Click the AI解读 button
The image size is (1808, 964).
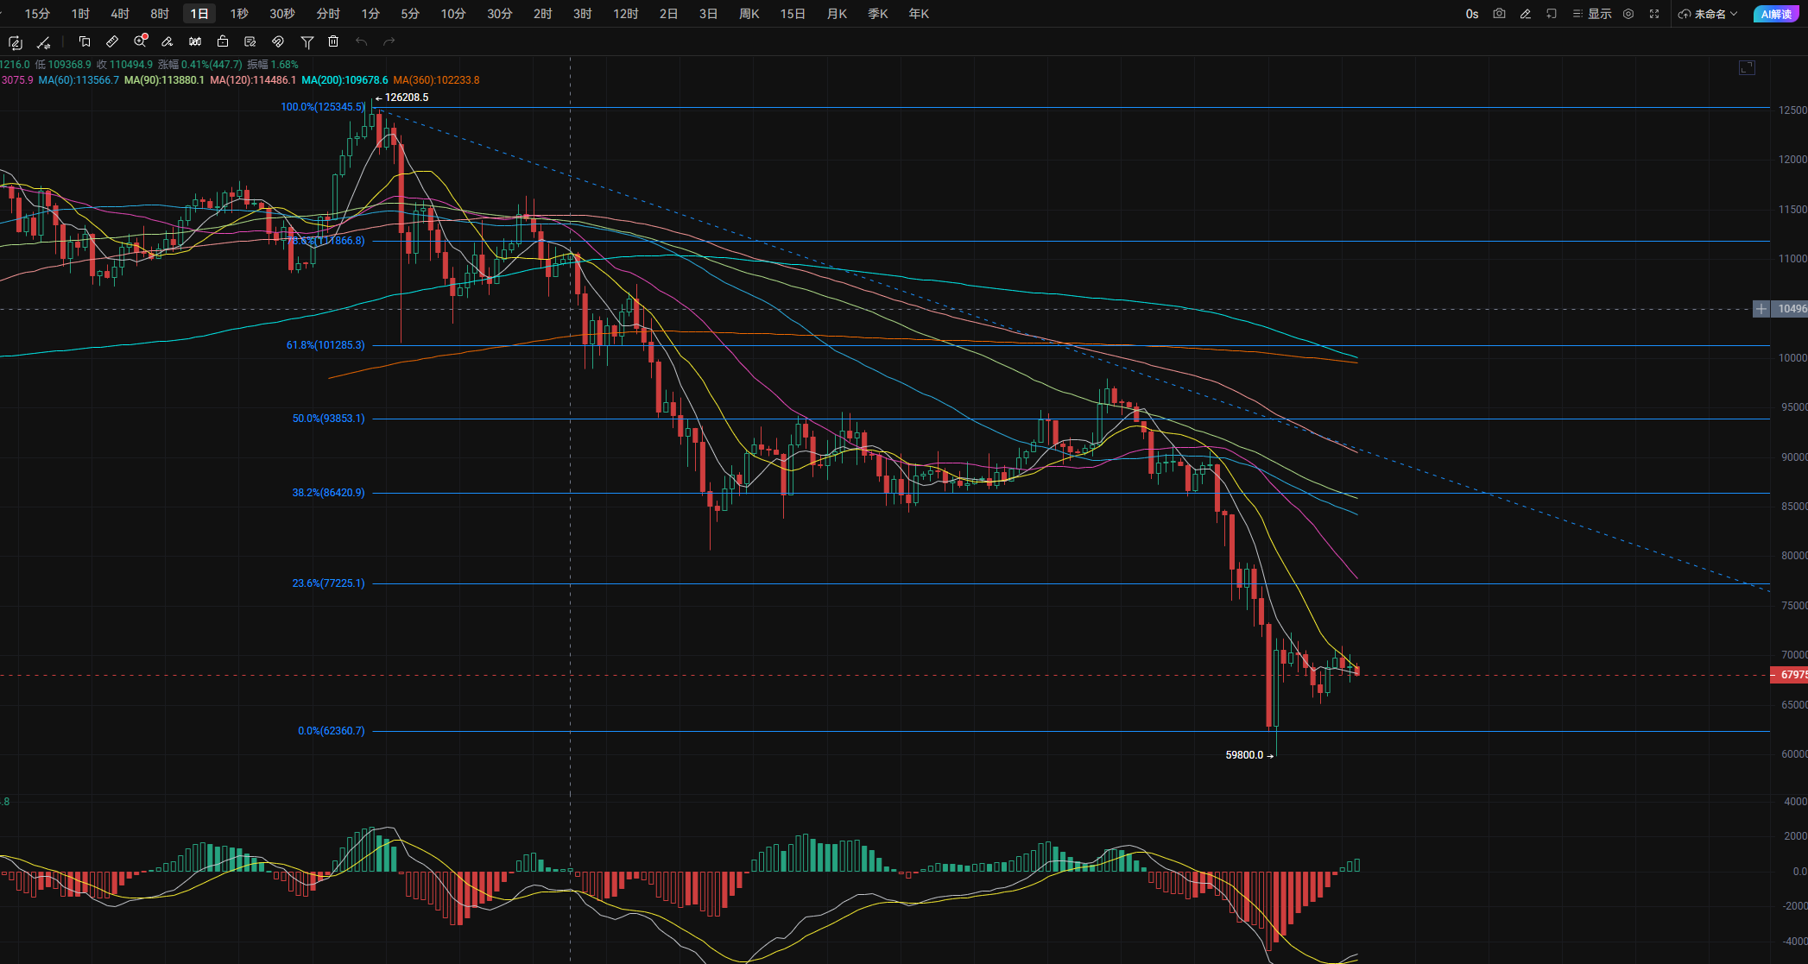[1776, 14]
